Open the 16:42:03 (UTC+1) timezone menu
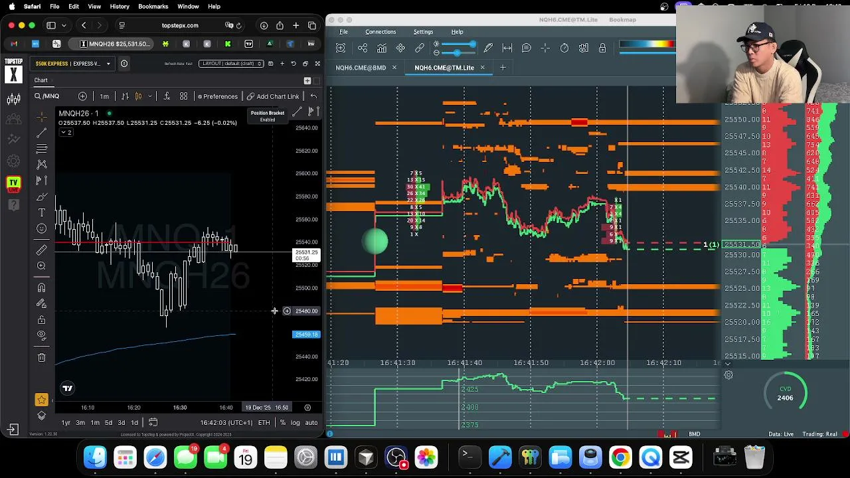The height and width of the screenshot is (478, 850). (226, 423)
